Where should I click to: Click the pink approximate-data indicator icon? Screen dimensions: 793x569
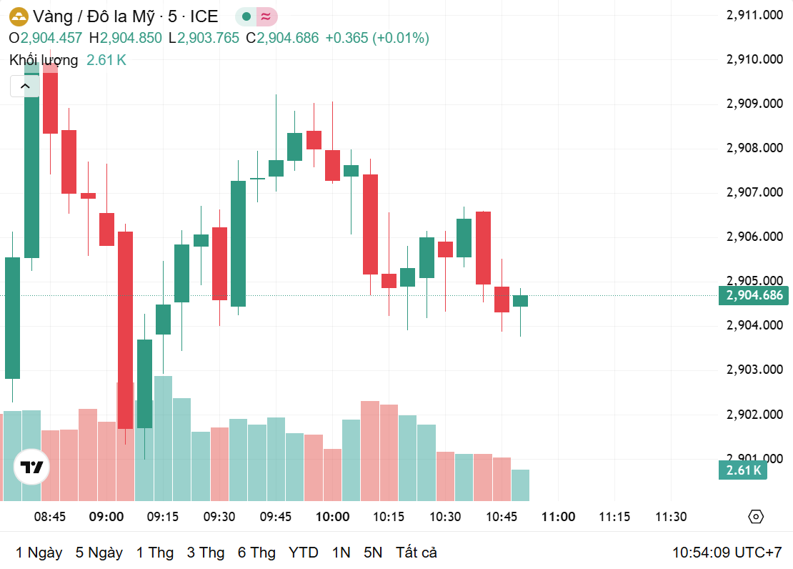coord(266,16)
